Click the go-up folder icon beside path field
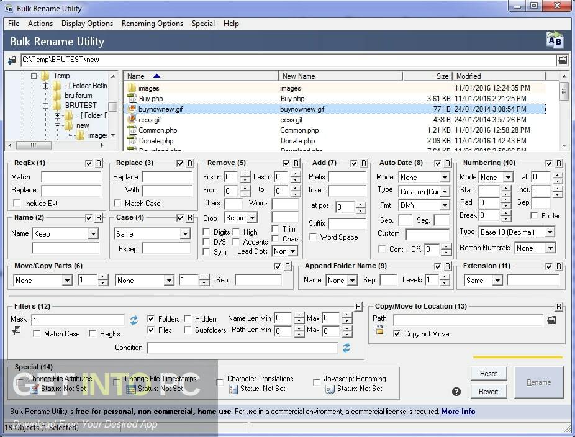Image resolution: width=575 pixels, height=437 pixels. (12, 60)
